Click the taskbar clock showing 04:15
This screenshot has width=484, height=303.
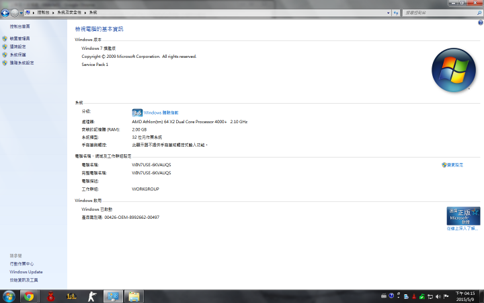pos(465,296)
